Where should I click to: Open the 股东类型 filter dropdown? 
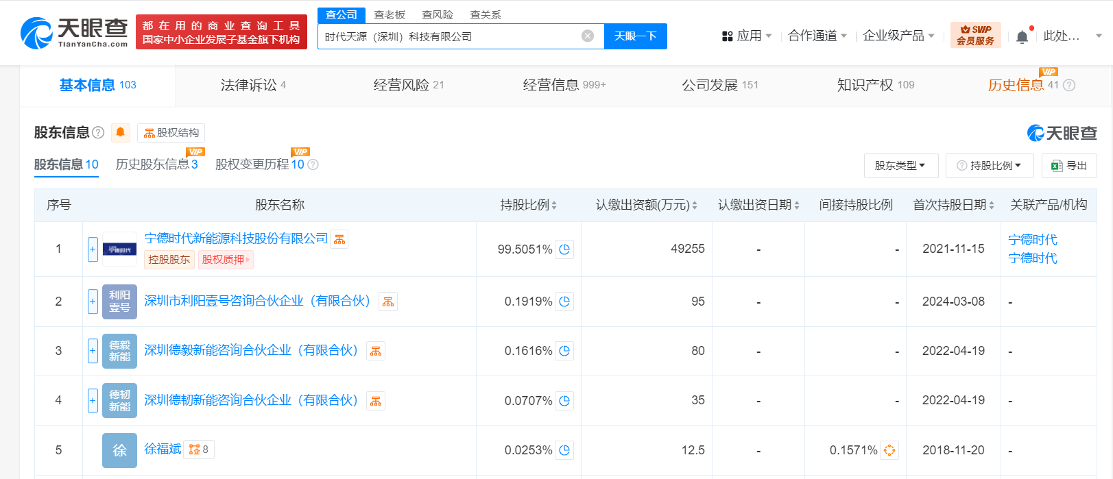point(900,166)
